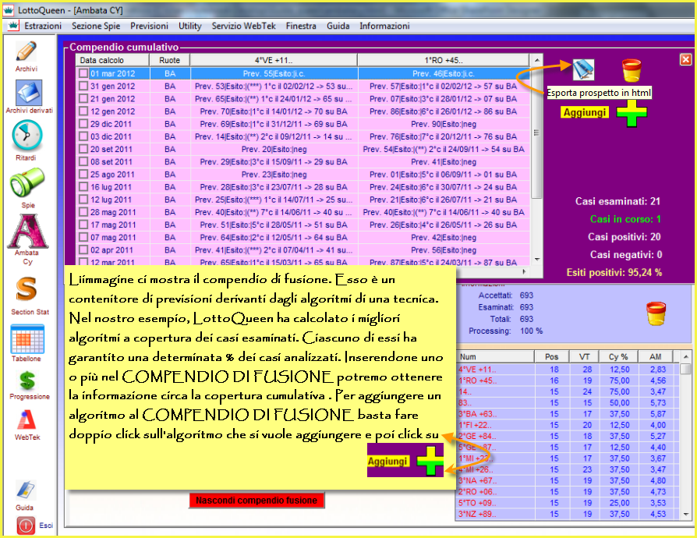Click the trash bucket beside Accettati info
697x538 pixels.
656,313
